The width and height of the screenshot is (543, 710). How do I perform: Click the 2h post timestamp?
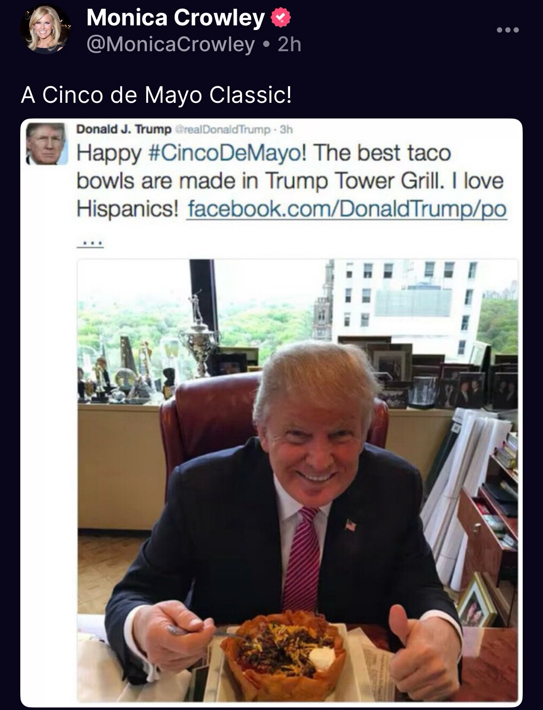290,44
